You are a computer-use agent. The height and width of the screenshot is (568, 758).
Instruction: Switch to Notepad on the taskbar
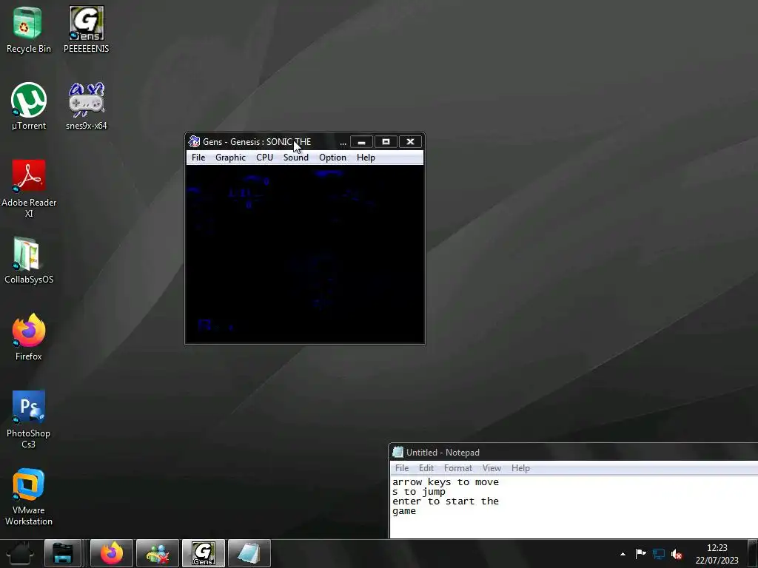[x=249, y=553]
